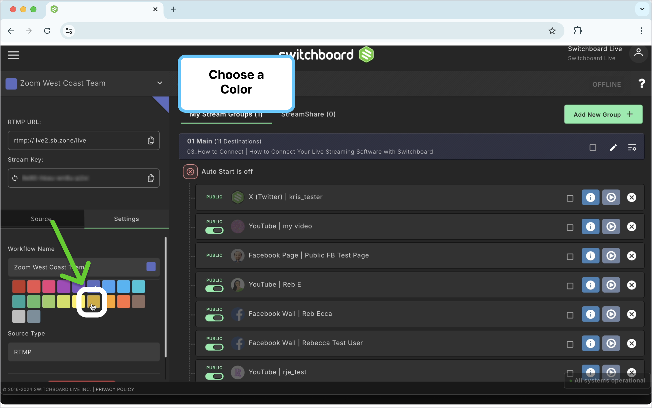The width and height of the screenshot is (652, 408).
Task: Check the YouTube Reb E checkbox
Action: pyautogui.click(x=570, y=286)
